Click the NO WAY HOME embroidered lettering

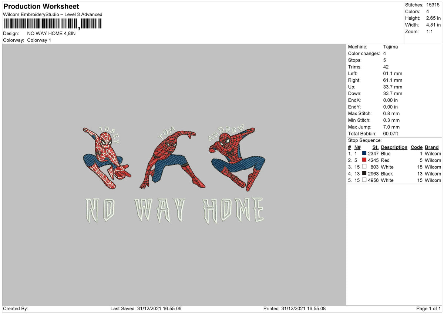coord(175,210)
